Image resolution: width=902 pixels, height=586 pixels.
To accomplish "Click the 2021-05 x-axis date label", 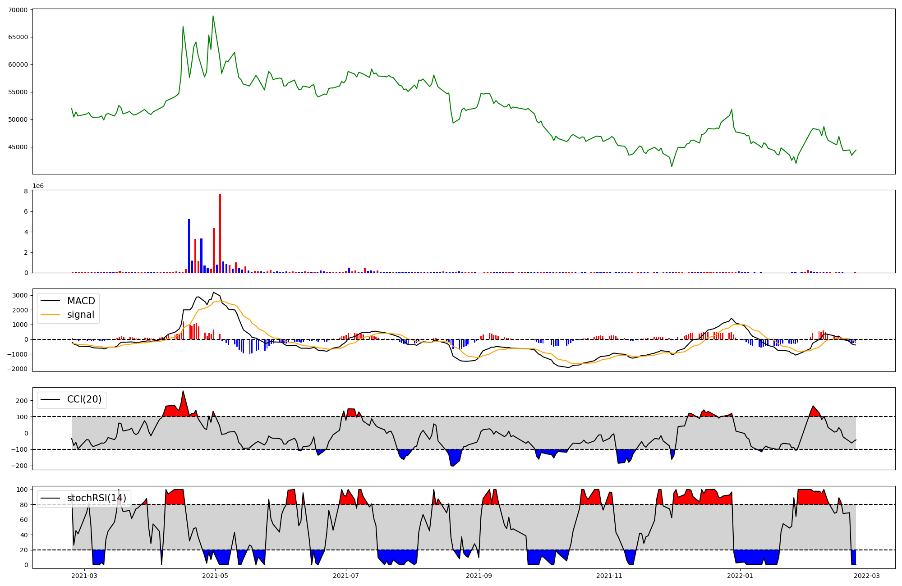I will [215, 576].
